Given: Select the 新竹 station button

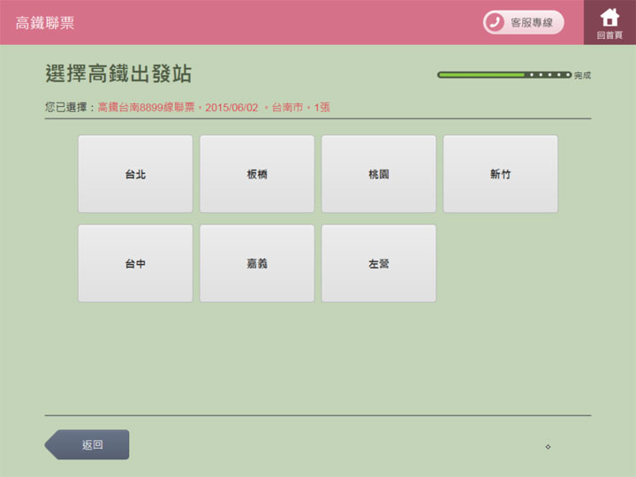Looking at the screenshot, I should pyautogui.click(x=500, y=174).
